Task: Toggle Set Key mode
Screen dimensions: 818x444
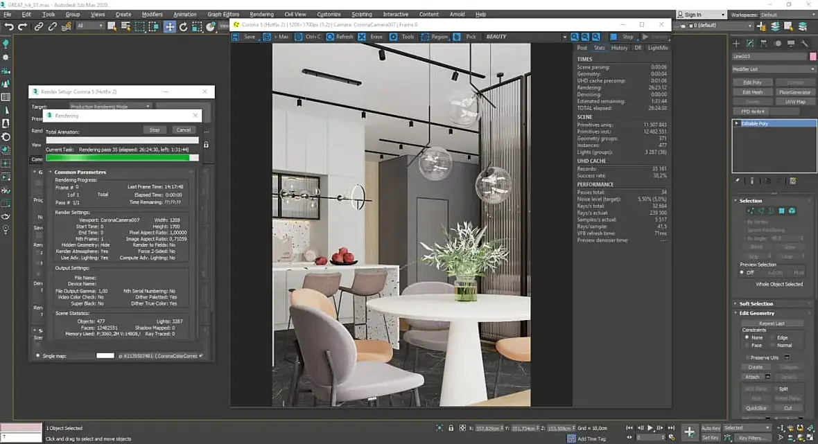Action: (711, 438)
